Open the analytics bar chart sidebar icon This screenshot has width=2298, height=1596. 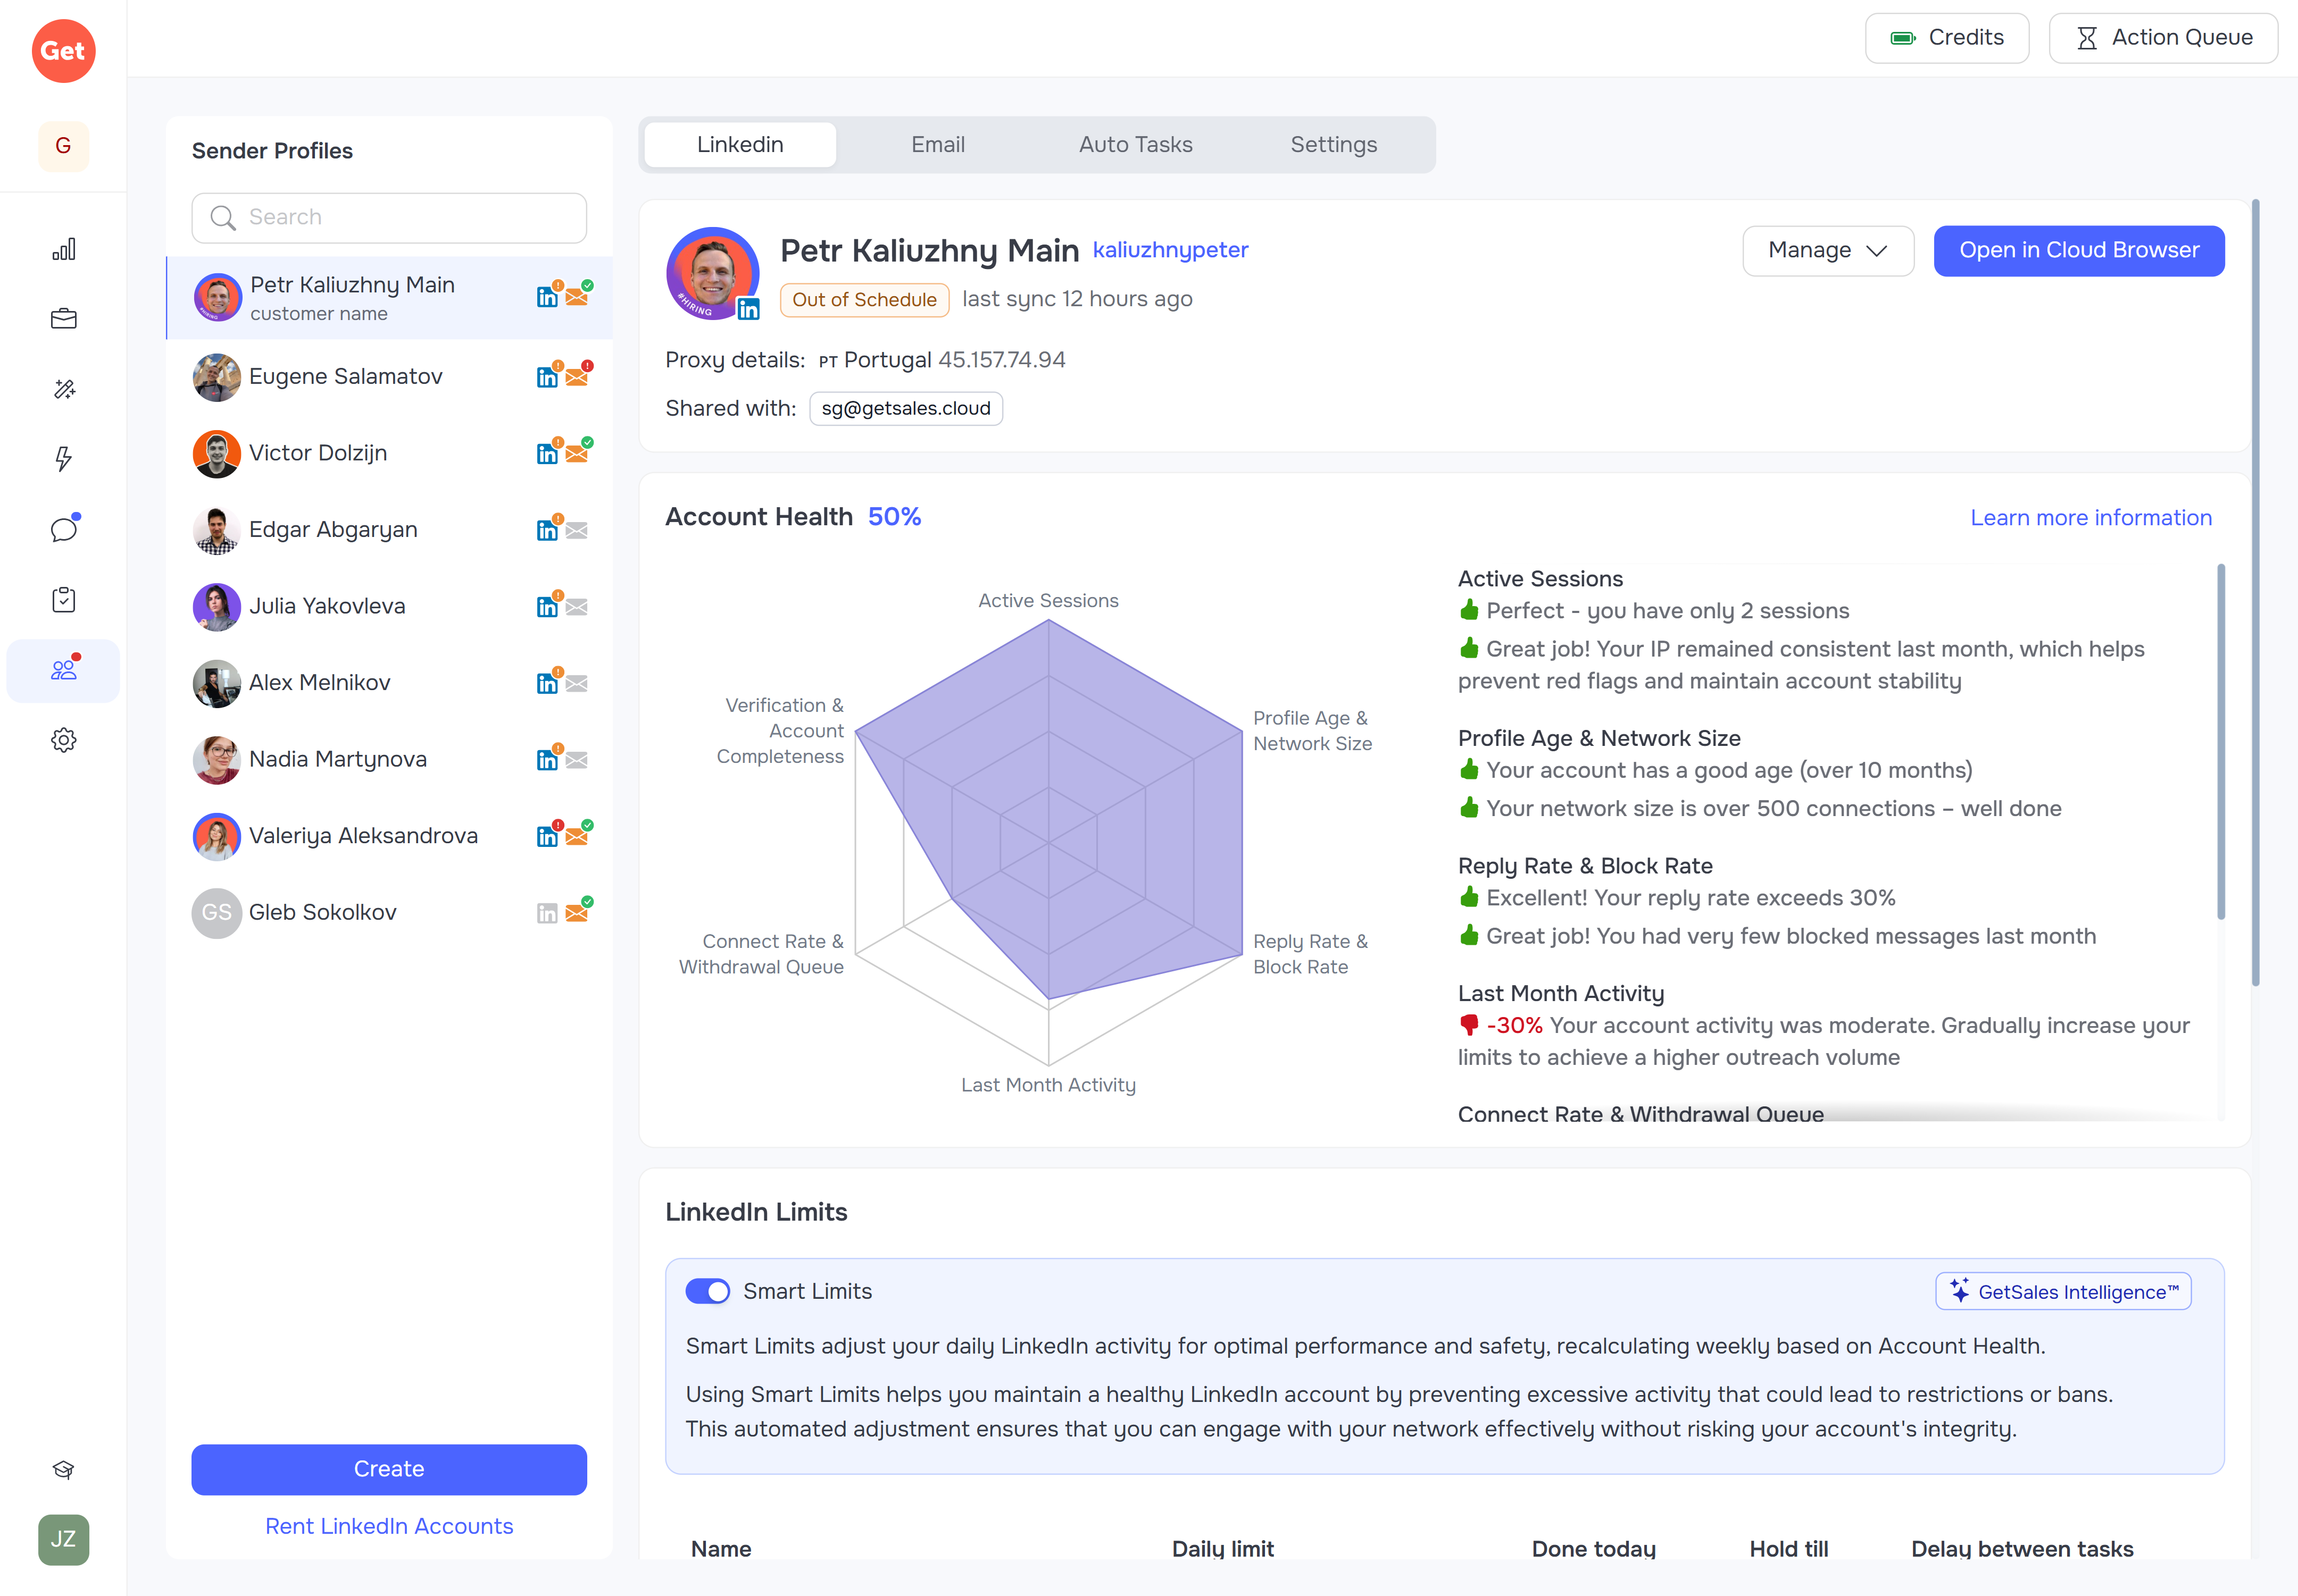coord(63,249)
